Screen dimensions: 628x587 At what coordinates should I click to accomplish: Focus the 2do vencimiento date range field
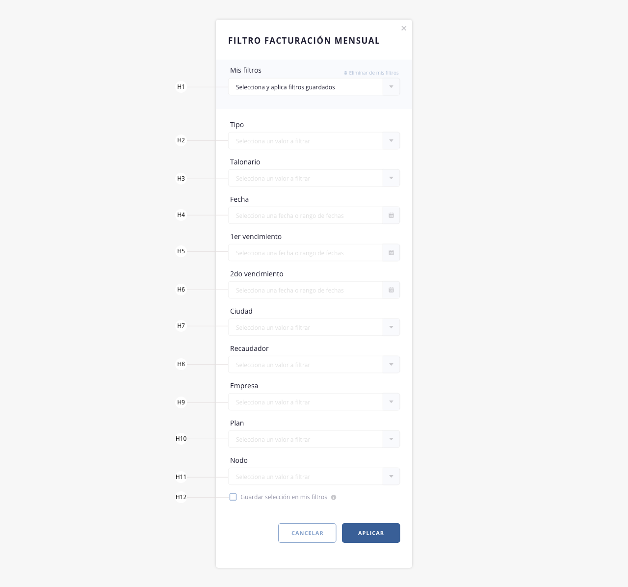pyautogui.click(x=305, y=290)
